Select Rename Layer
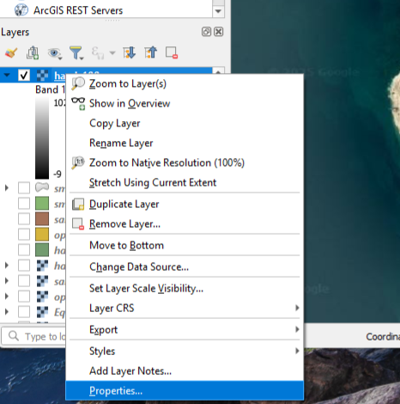Viewport: 400px width, 404px height. pos(185,143)
